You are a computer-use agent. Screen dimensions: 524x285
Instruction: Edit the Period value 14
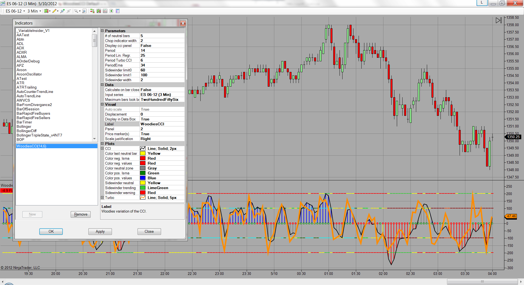coord(162,50)
